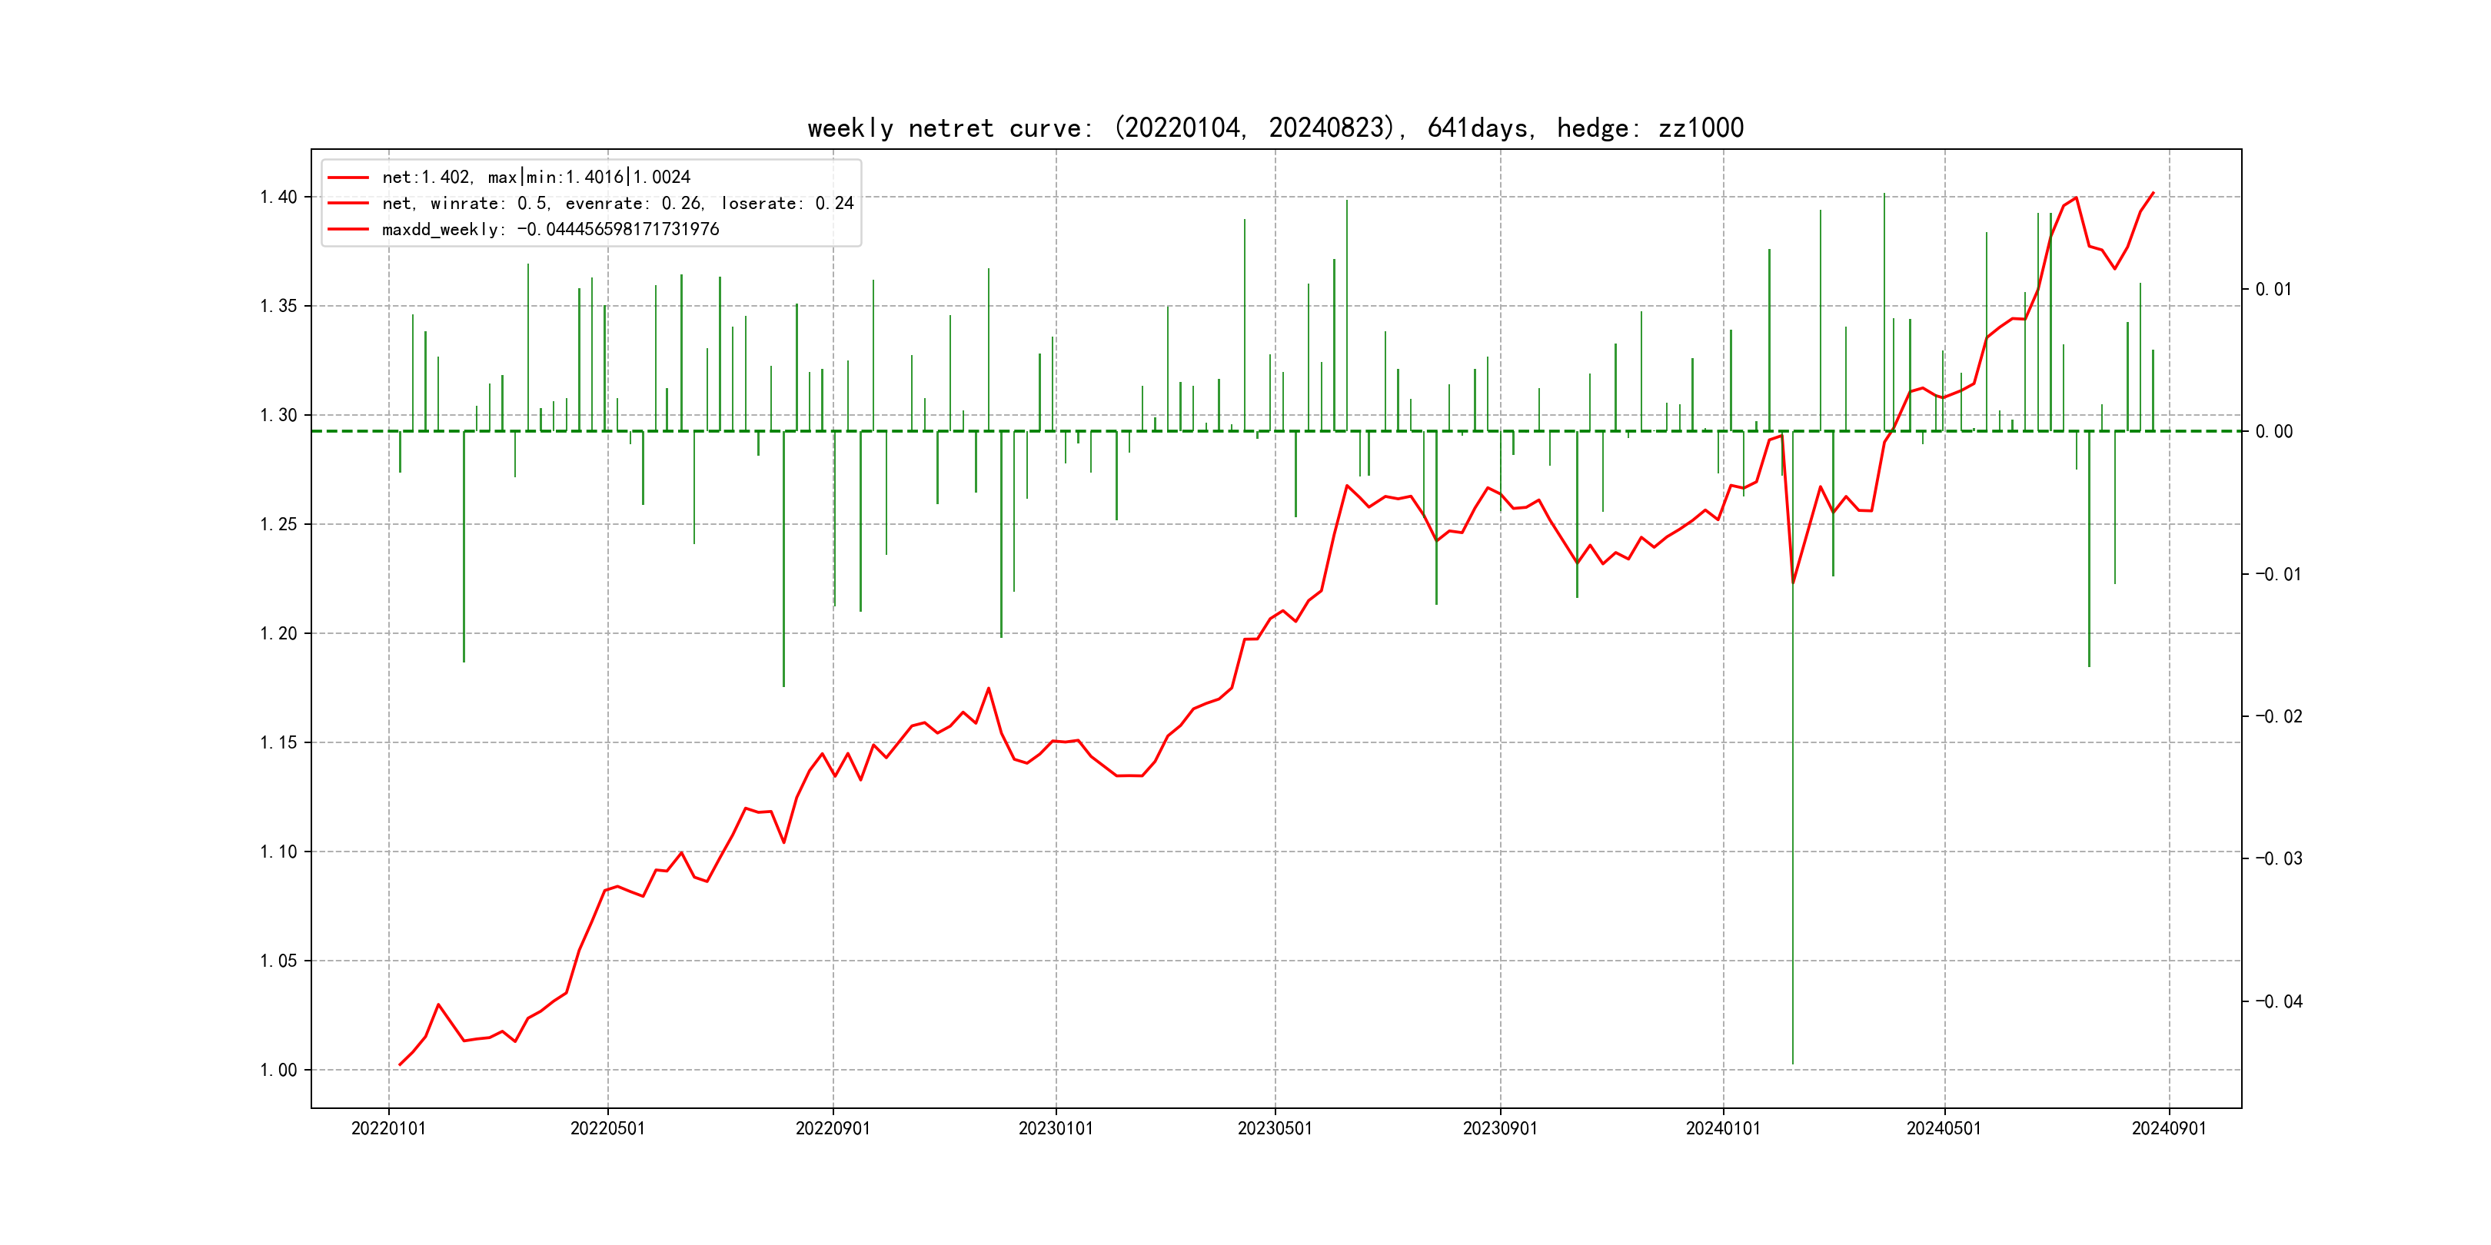Click the 20230501 x-axis date label
2491x1245 pixels.
pos(1275,1129)
